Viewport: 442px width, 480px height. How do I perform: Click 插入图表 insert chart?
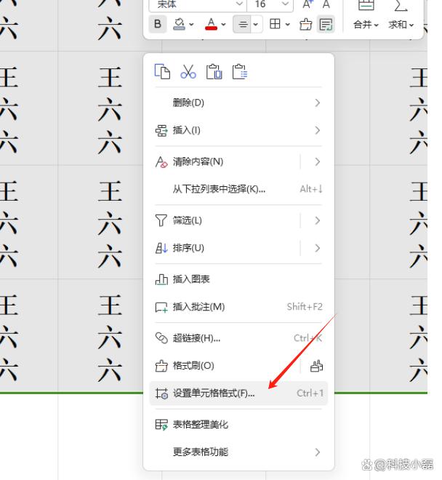[x=238, y=279]
